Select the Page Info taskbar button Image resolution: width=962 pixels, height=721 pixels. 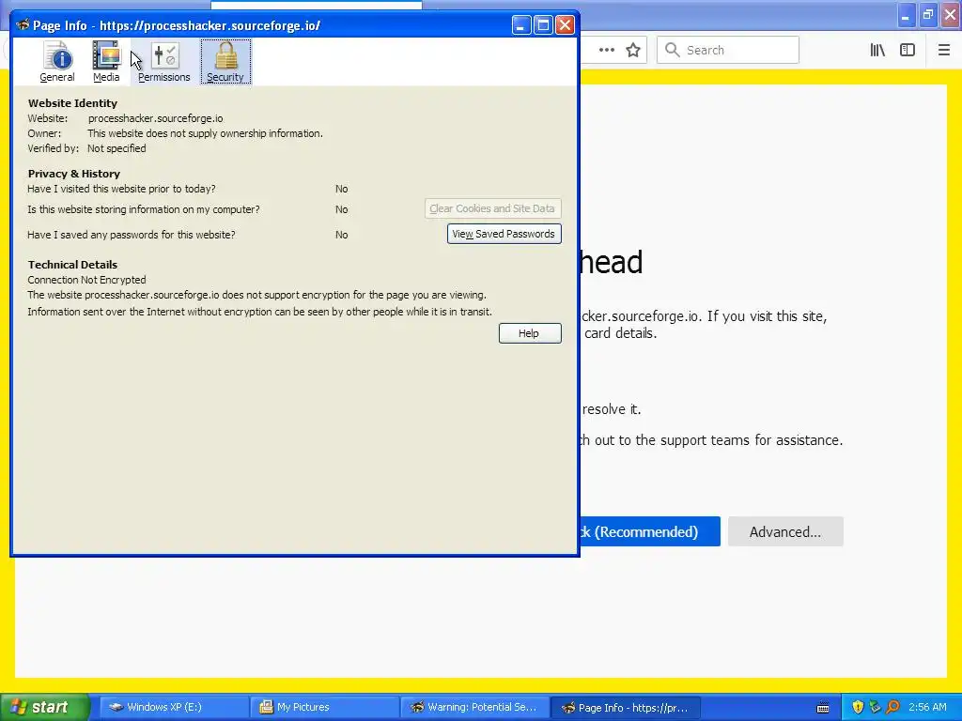pyautogui.click(x=625, y=707)
